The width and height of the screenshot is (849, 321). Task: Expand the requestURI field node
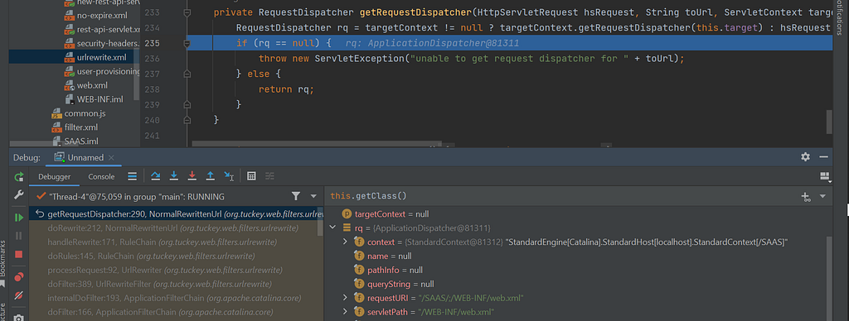click(x=345, y=298)
